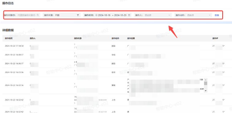
Task: Click the 操作动作 column header
Action: click(x=116, y=38)
